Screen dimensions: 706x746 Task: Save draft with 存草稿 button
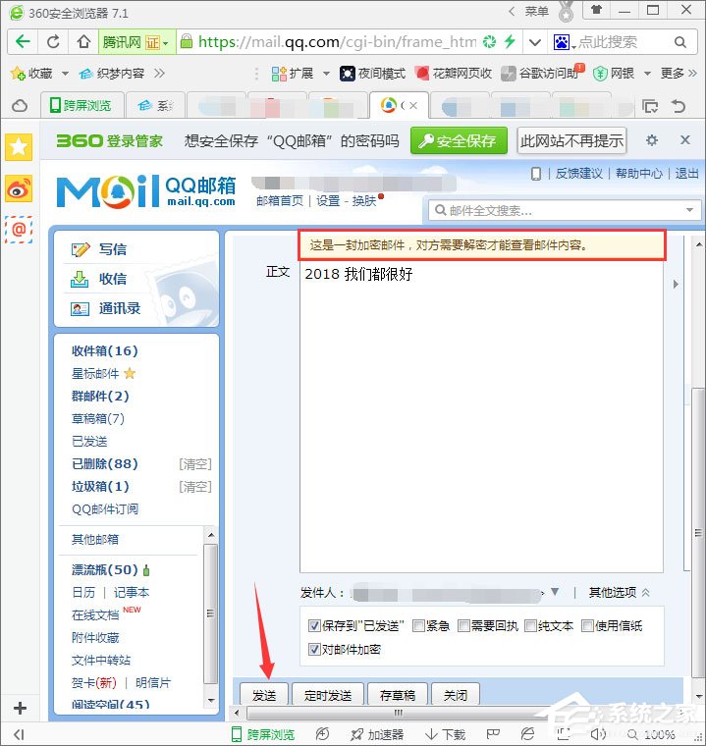point(398,695)
